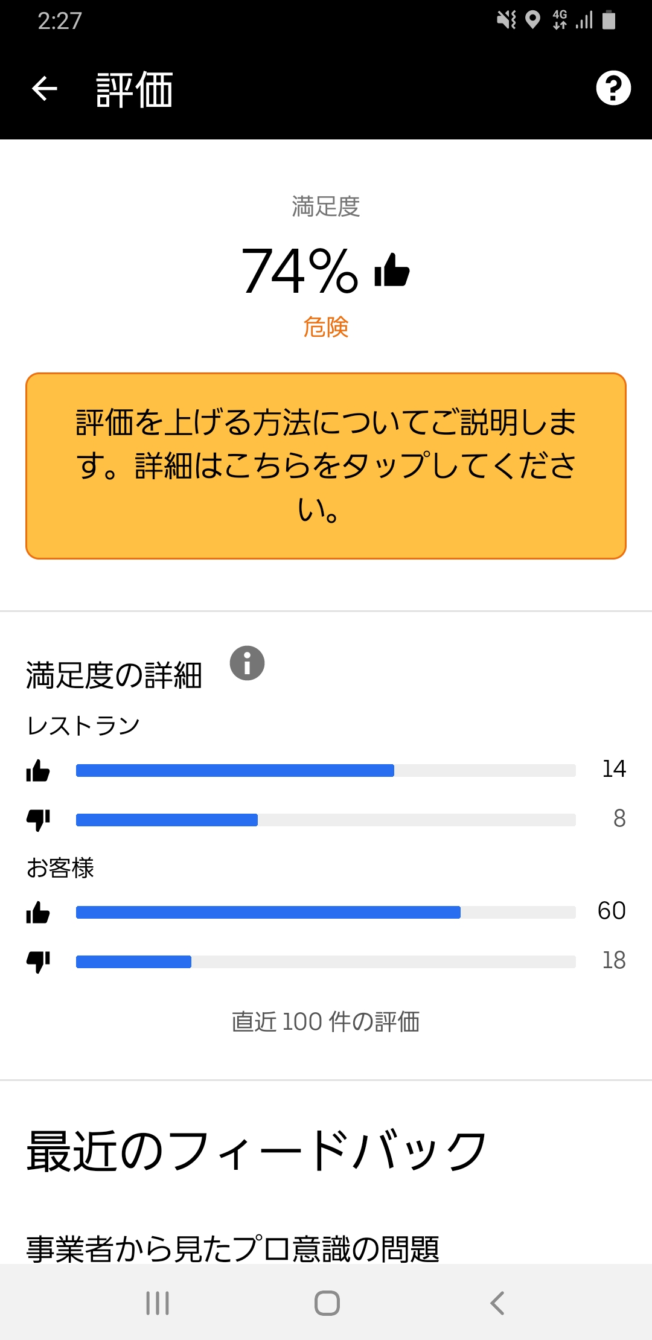This screenshot has width=652, height=1340.
Task: Tap the mute status icon in the status bar
Action: (506, 19)
